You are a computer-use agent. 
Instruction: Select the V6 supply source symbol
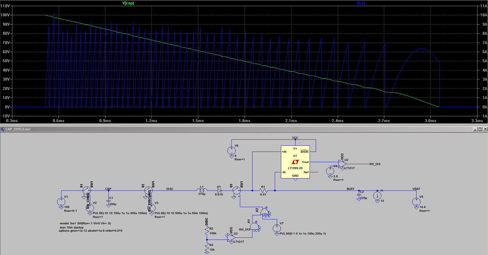pos(231,151)
